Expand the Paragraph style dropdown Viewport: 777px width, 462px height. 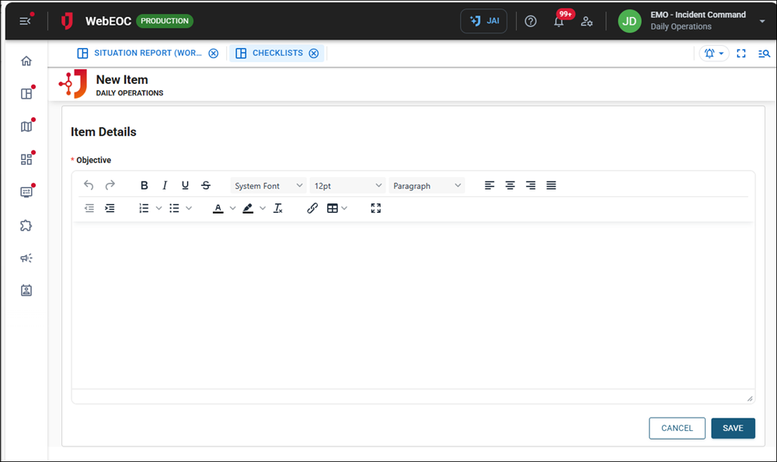click(427, 186)
